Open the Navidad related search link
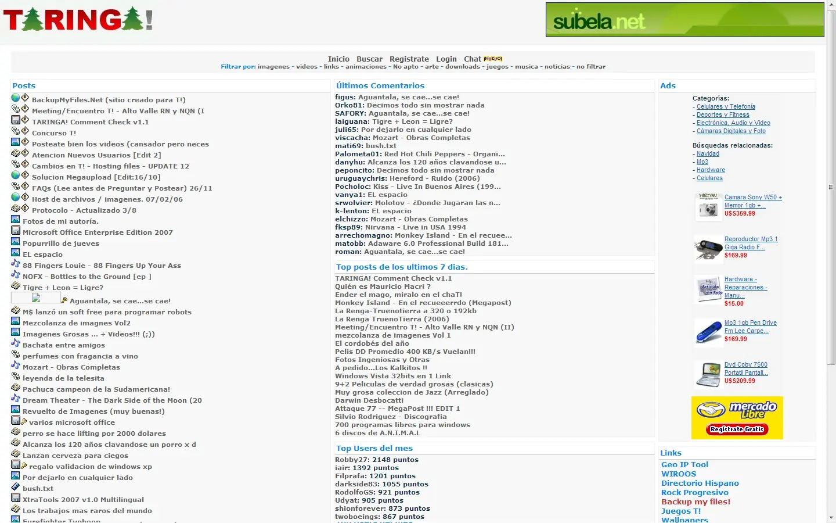836x523 pixels. [x=708, y=154]
